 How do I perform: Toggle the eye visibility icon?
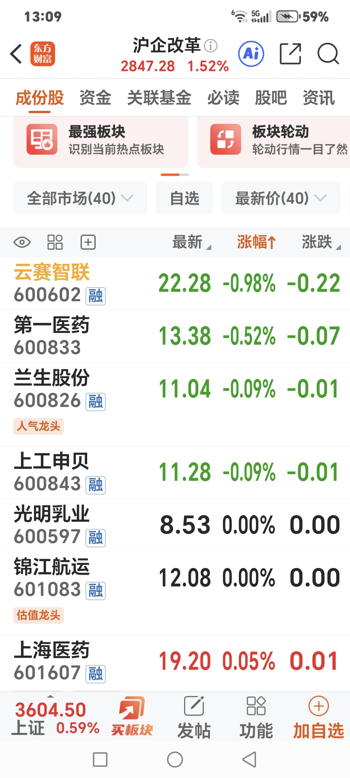[x=22, y=242]
